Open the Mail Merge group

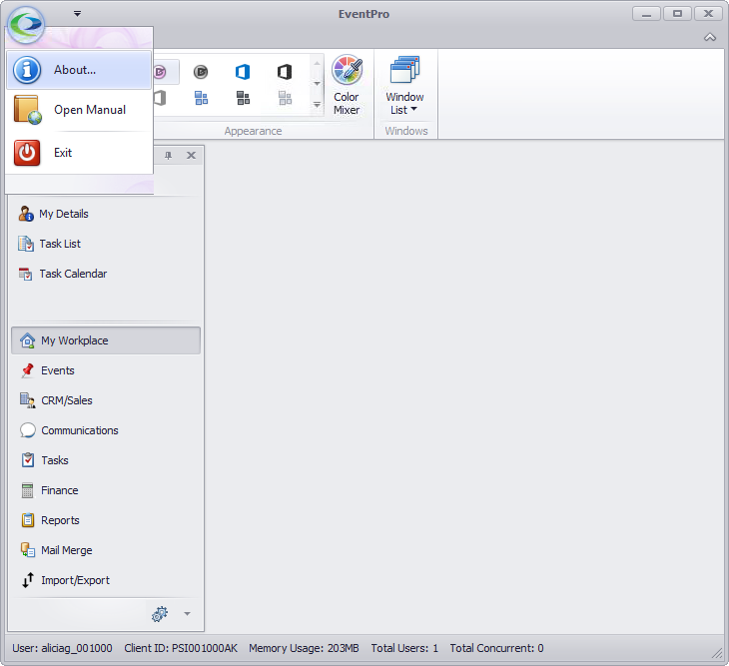coord(106,550)
